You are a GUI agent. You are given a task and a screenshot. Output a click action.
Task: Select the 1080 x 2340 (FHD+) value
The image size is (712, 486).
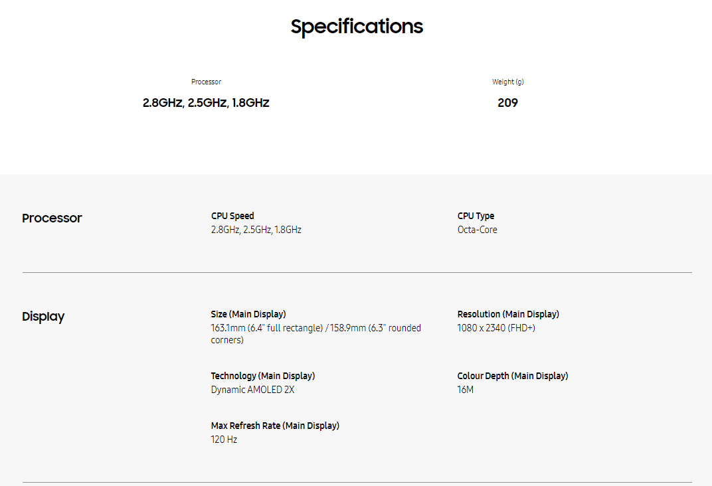[496, 328]
